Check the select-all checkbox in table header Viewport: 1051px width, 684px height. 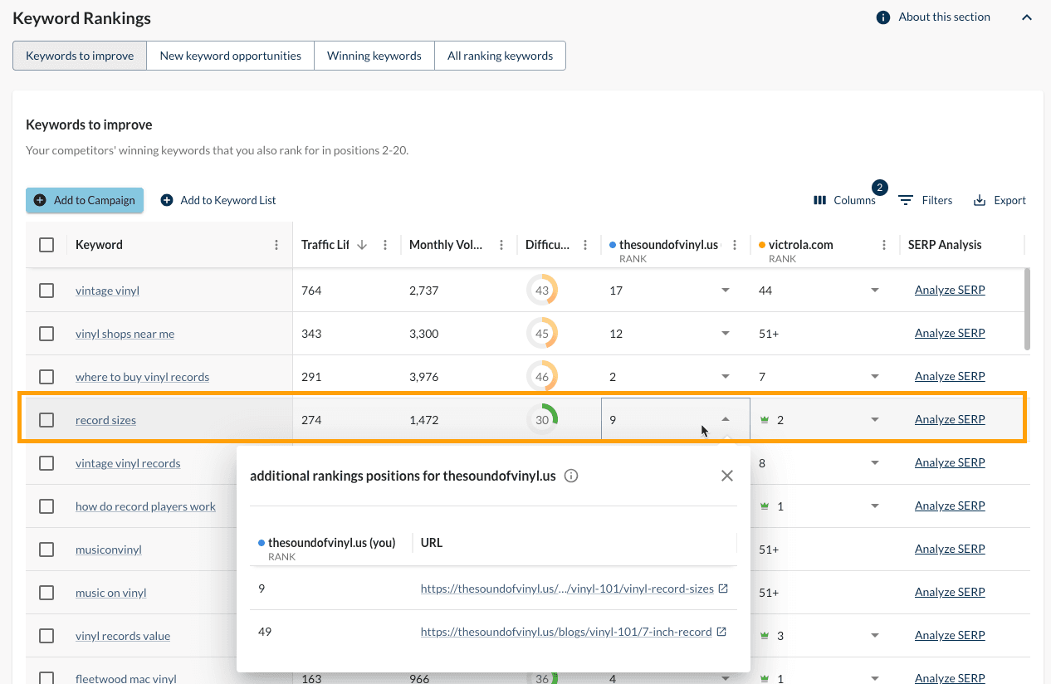(46, 244)
